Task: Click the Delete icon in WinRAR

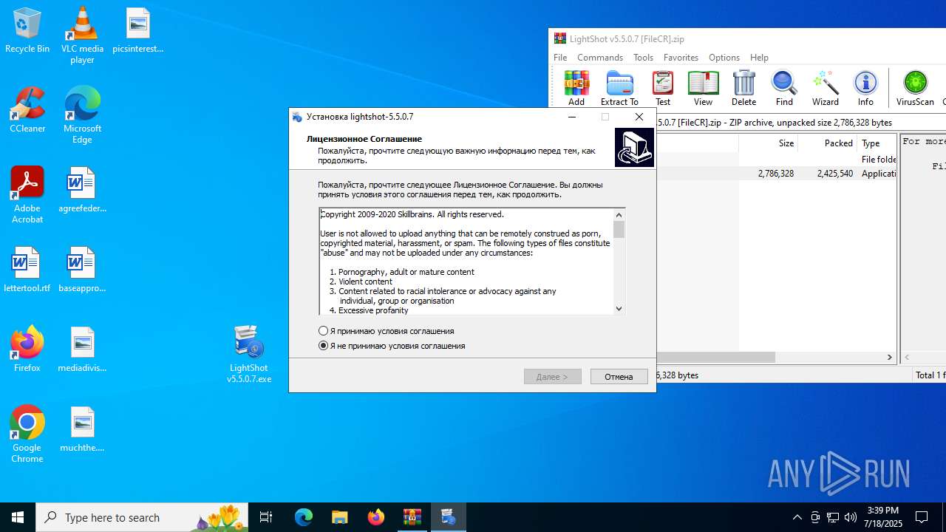Action: point(743,88)
